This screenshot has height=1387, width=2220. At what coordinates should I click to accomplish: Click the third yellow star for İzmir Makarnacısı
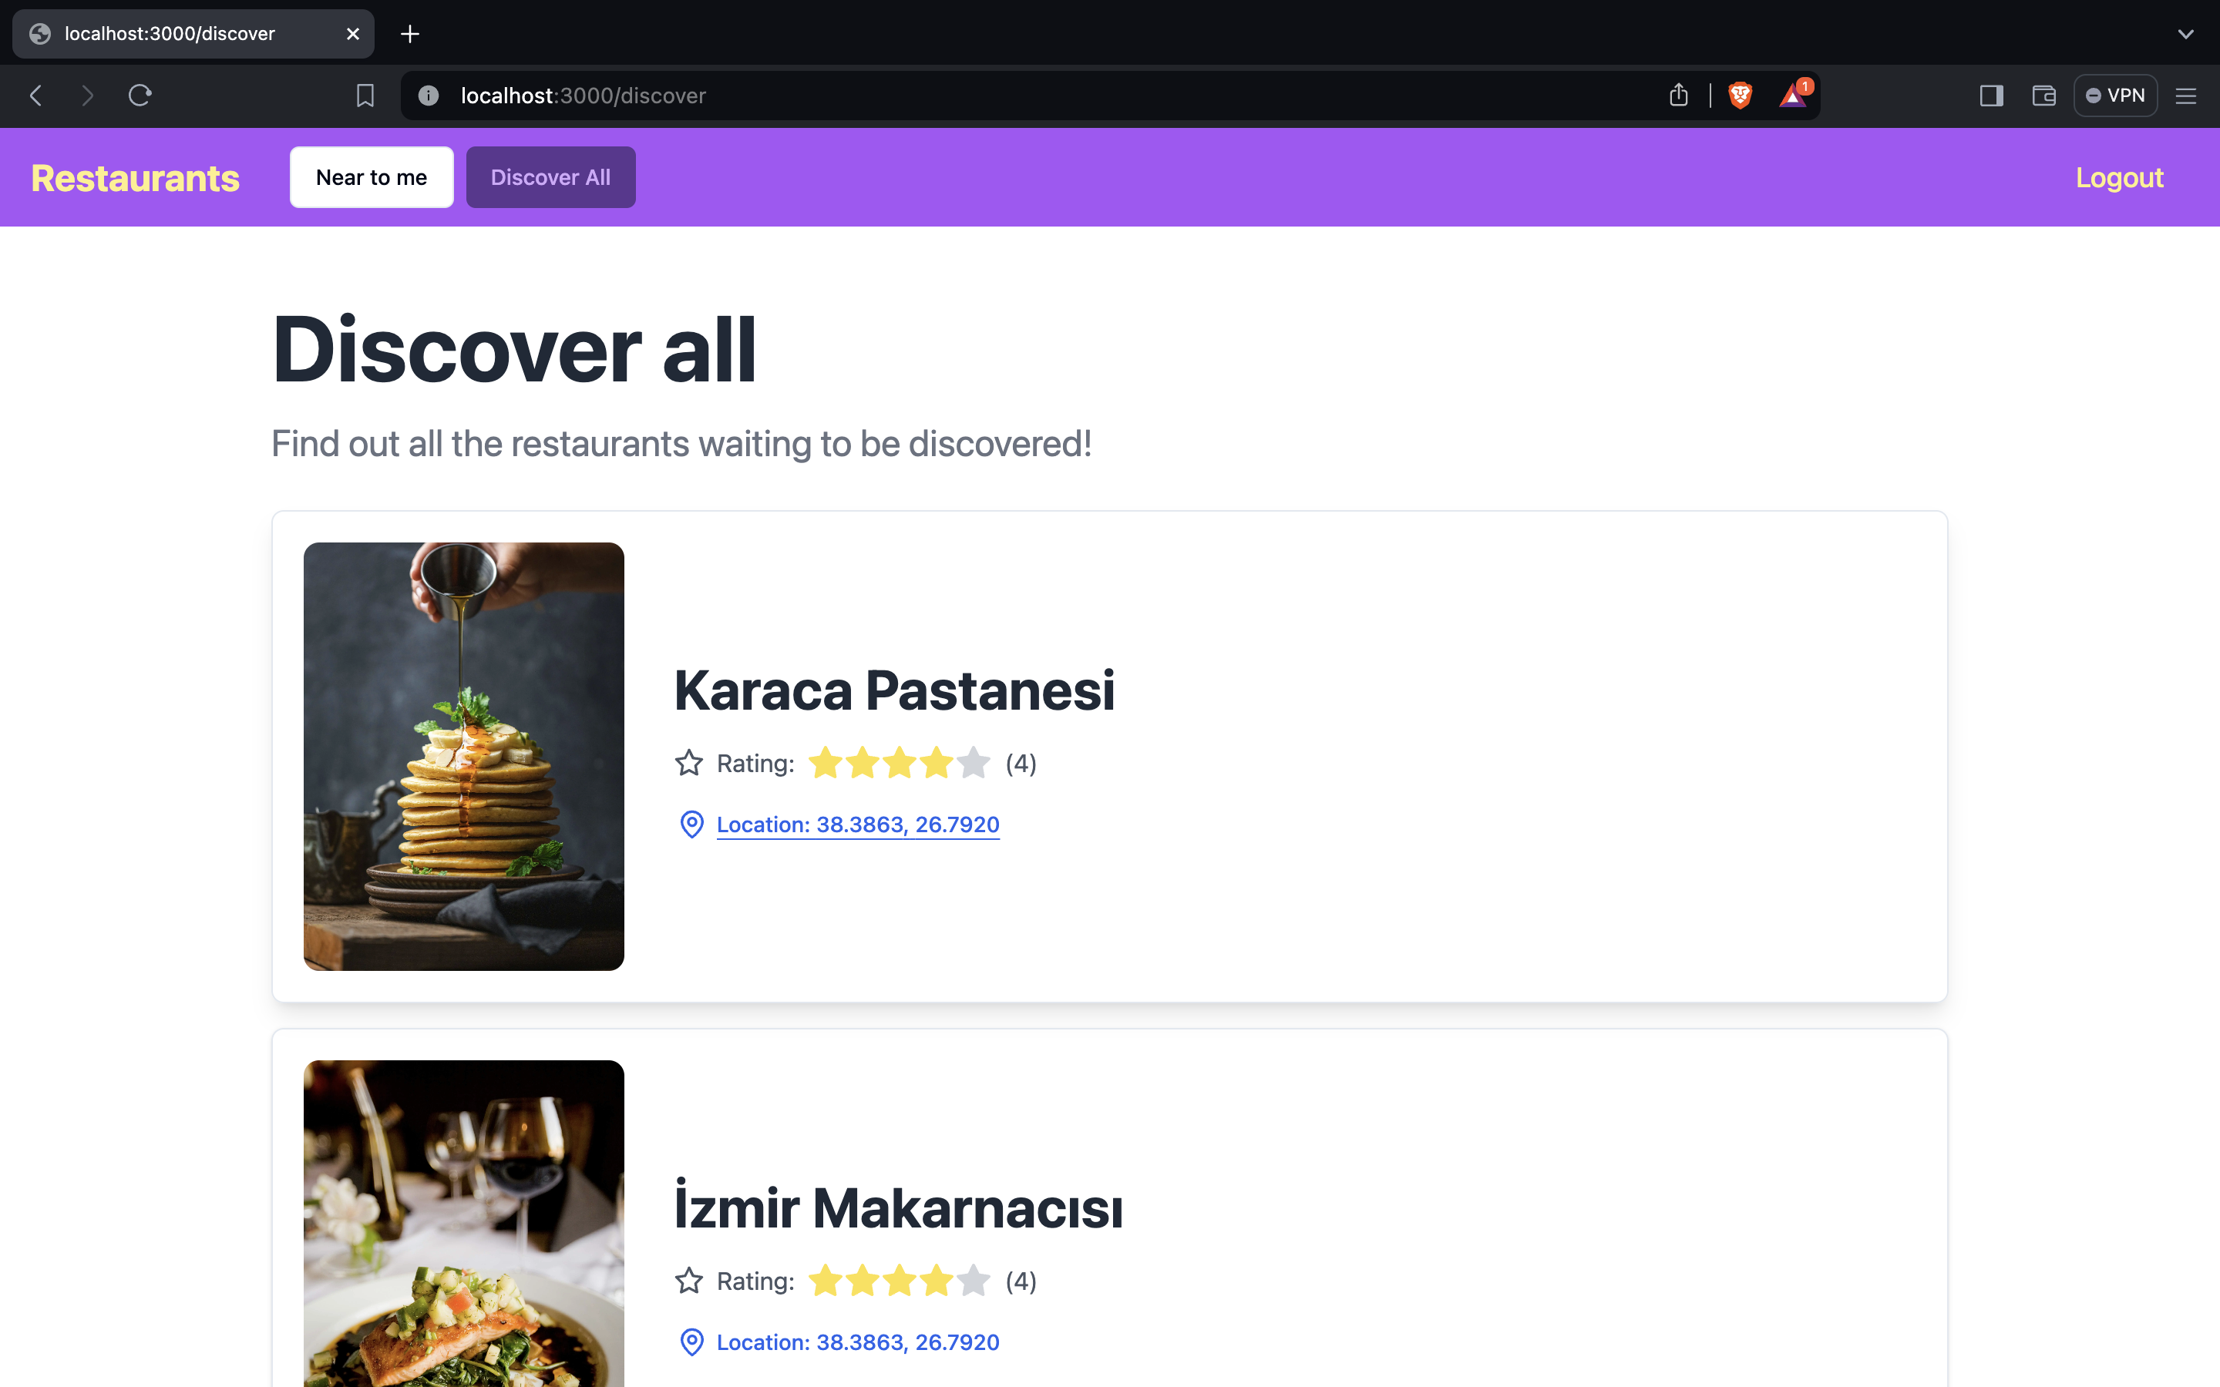[900, 1281]
